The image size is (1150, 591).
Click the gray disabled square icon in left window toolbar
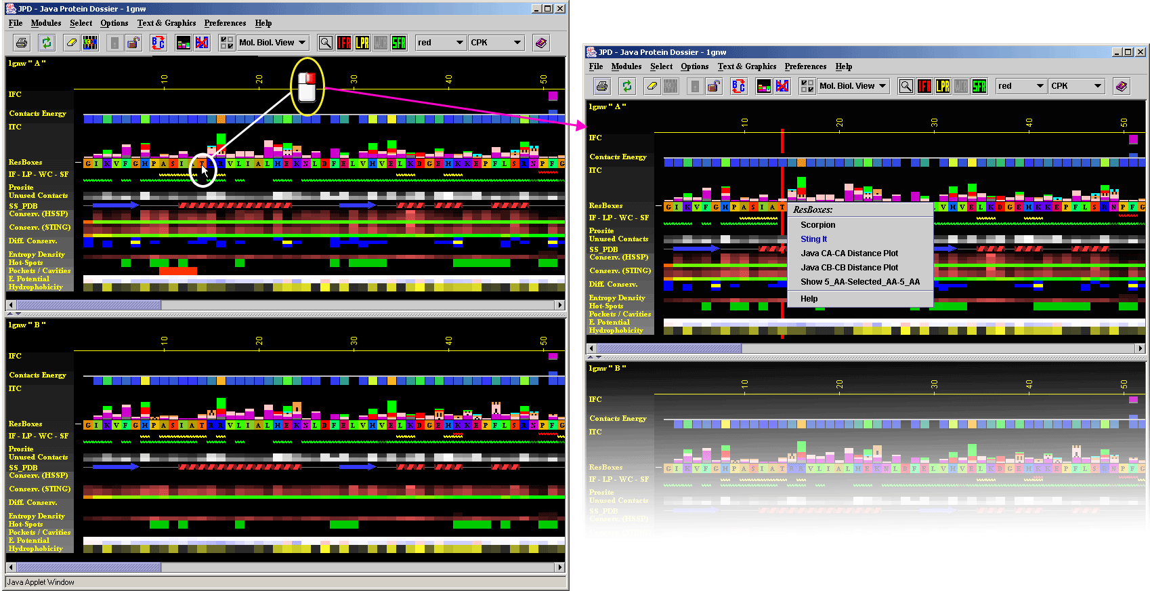tap(115, 43)
